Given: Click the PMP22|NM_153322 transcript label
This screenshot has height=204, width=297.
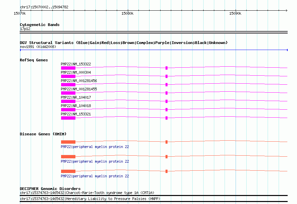Looking at the screenshot, I should coord(76,64).
